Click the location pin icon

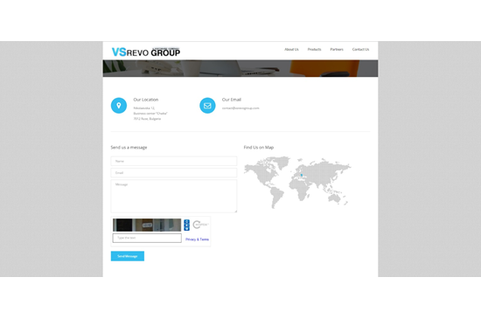(x=119, y=106)
